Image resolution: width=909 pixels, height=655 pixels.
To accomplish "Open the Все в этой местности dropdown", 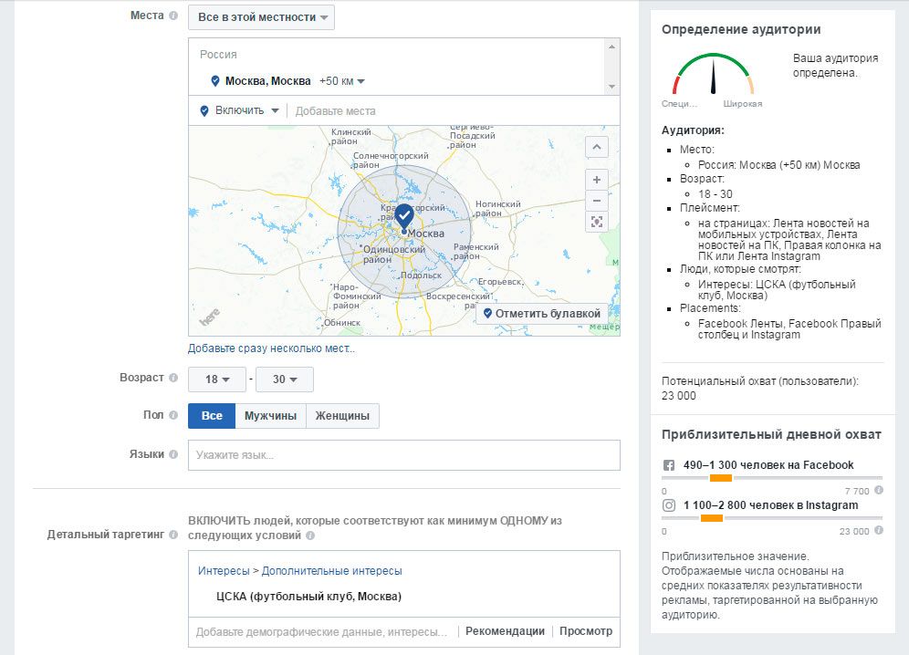I will point(262,17).
